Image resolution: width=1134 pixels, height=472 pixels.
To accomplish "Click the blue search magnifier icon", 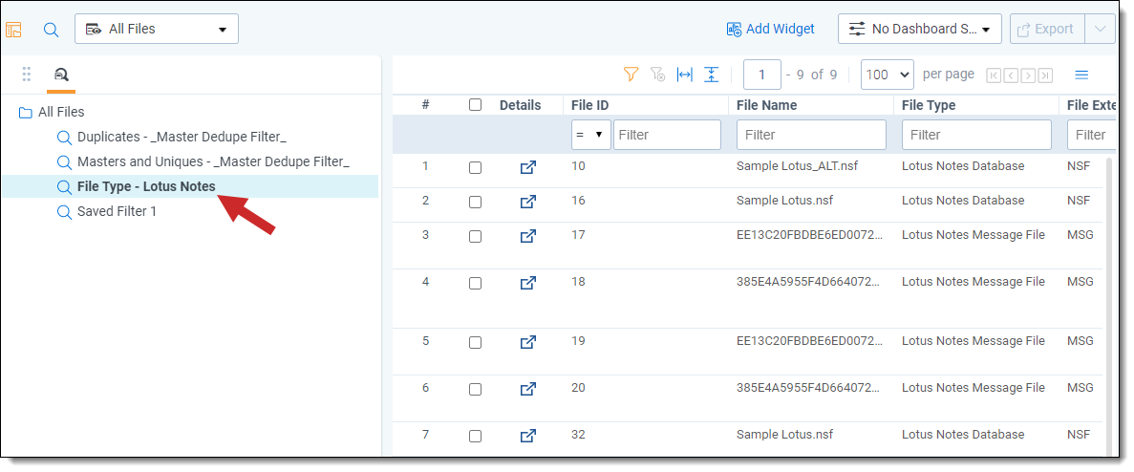I will pyautogui.click(x=52, y=30).
